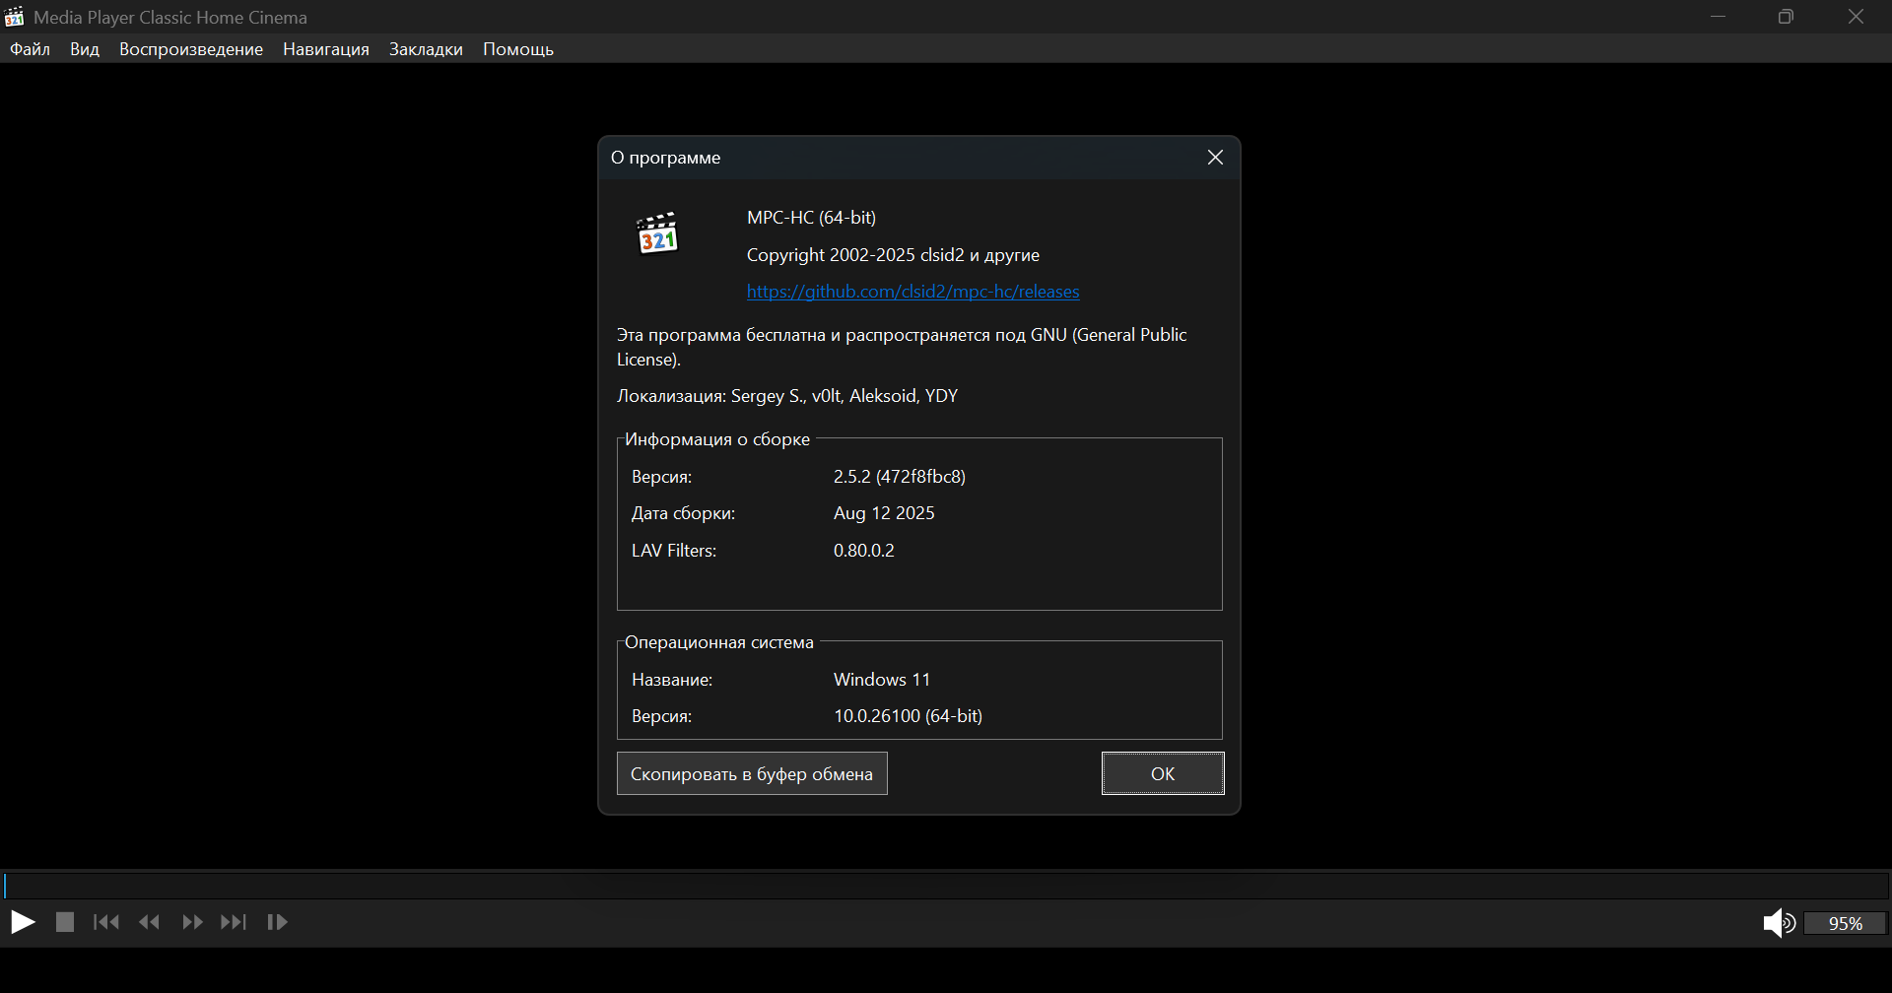Close the О программе dialog
Viewport: 1892px width, 993px height.
(1216, 158)
